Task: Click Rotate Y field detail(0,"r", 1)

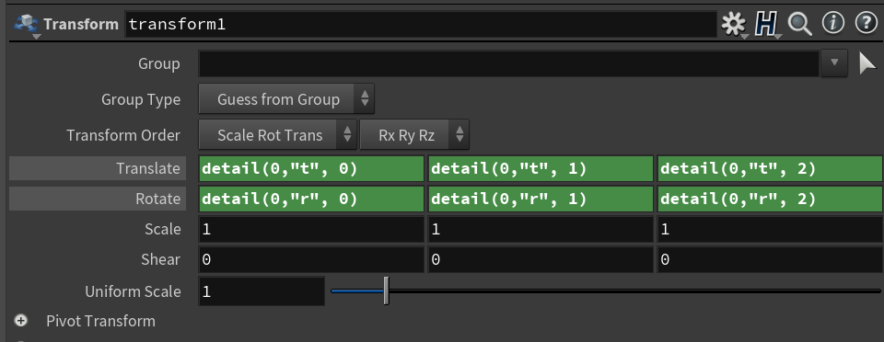Action: pos(541,199)
